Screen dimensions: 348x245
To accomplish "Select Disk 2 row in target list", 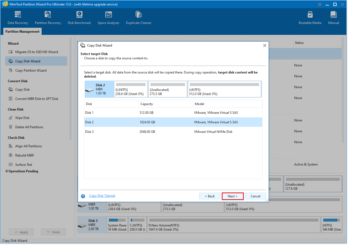I will click(173, 122).
